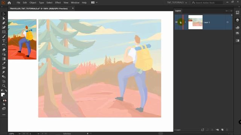
Task: Open status bar display arrow
Action: tap(88, 133)
